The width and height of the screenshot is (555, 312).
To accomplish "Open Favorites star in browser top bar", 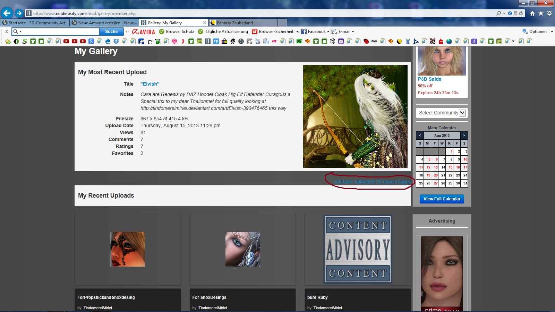I will 541,14.
